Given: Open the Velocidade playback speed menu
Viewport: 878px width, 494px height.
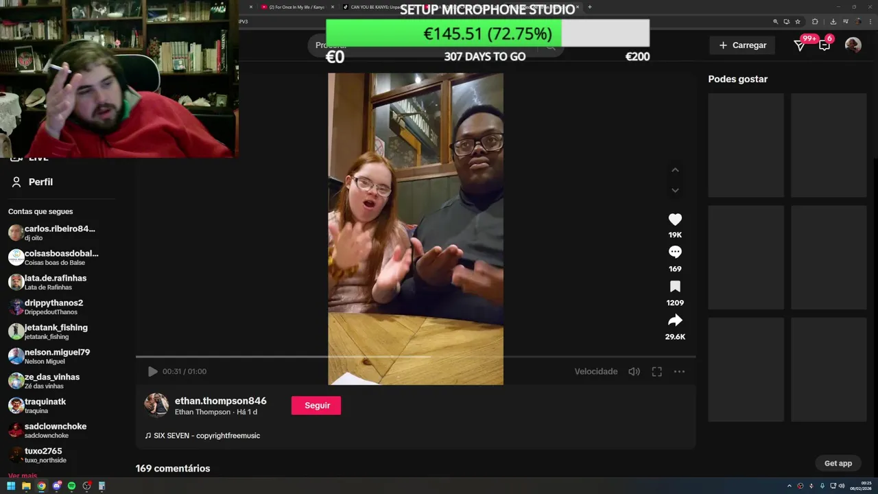Looking at the screenshot, I should (x=595, y=371).
